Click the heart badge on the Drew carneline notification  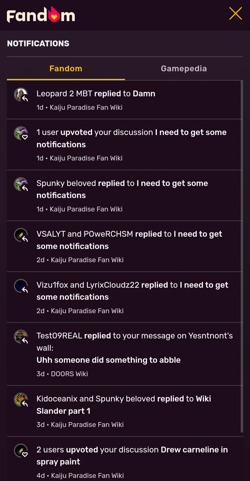pyautogui.click(x=25, y=455)
